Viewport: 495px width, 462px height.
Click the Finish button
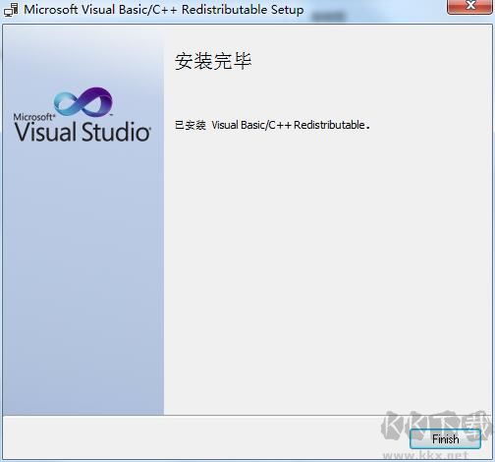tap(445, 438)
